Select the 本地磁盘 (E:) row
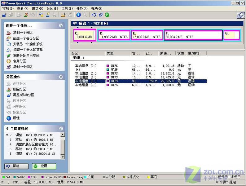Screen dimensions: 246x186 [141, 77]
